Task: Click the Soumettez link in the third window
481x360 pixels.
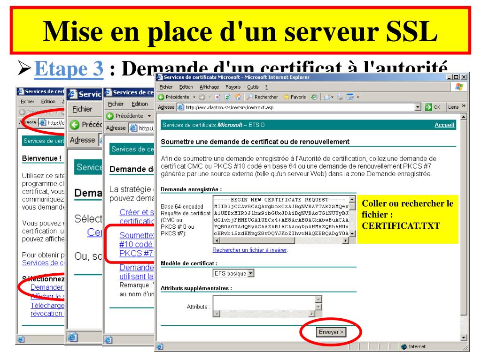Action: (136, 244)
